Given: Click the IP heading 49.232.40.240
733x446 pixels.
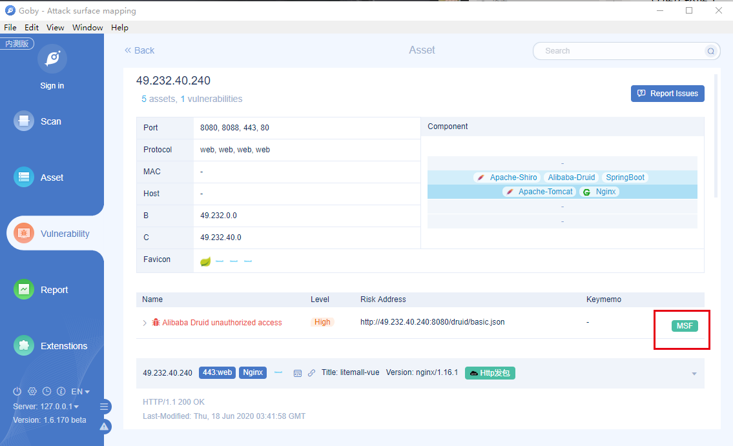Looking at the screenshot, I should (x=174, y=80).
